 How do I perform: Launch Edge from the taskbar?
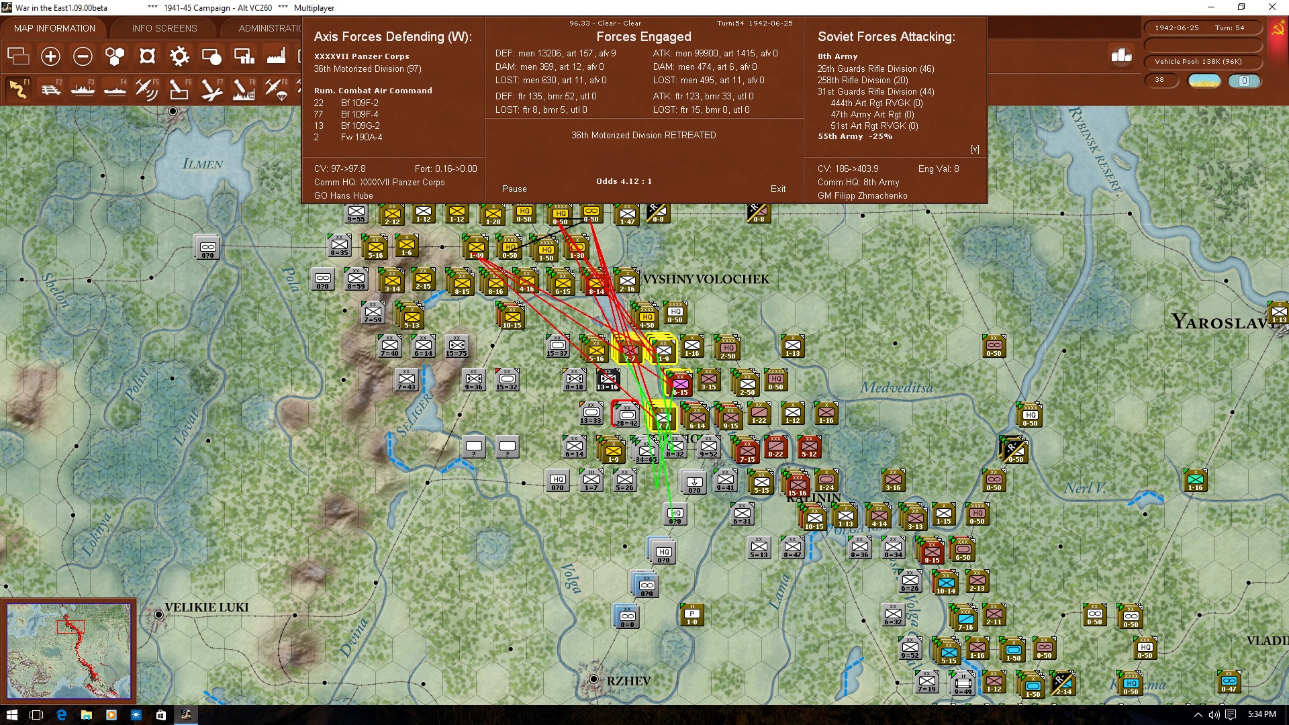pos(61,714)
